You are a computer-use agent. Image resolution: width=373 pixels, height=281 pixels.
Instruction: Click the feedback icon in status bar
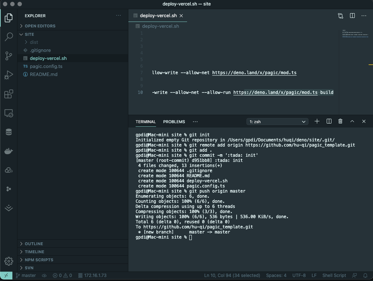(354, 275)
